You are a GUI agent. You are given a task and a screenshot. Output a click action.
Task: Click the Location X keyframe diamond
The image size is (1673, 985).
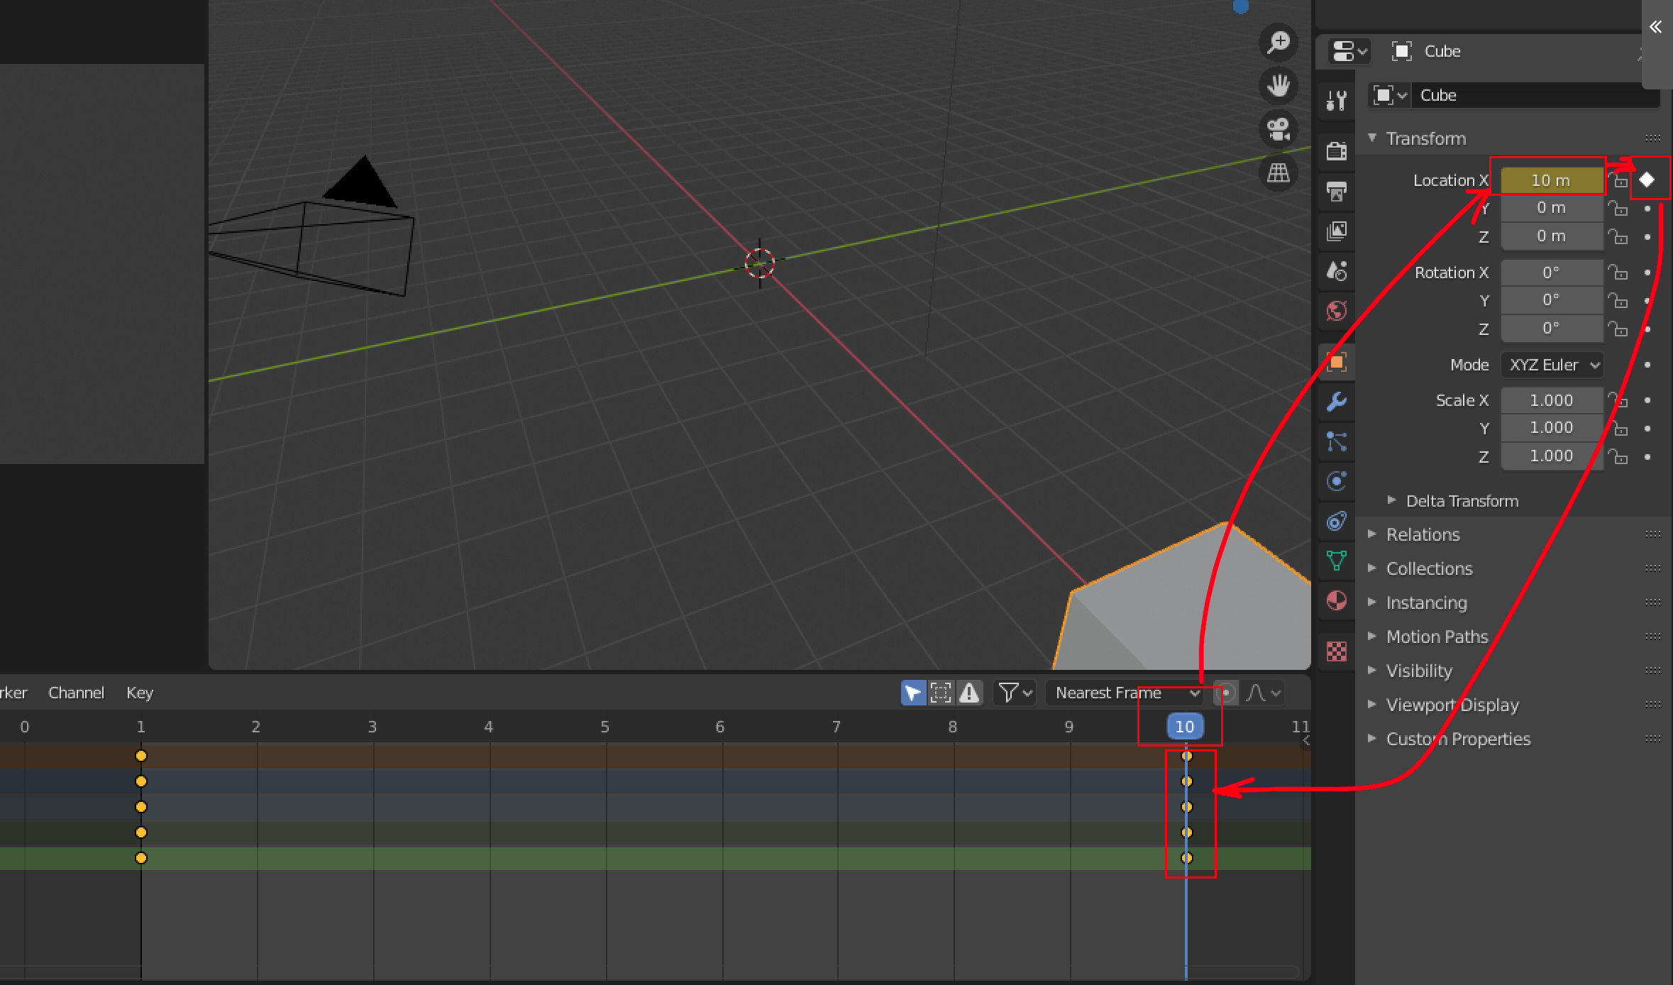pyautogui.click(x=1647, y=180)
